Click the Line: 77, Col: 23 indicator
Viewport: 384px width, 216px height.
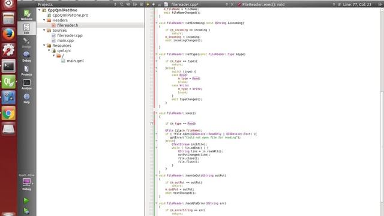(x=357, y=4)
